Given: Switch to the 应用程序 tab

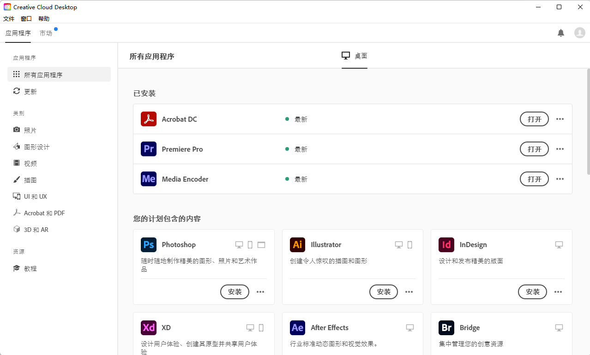Looking at the screenshot, I should pyautogui.click(x=18, y=33).
